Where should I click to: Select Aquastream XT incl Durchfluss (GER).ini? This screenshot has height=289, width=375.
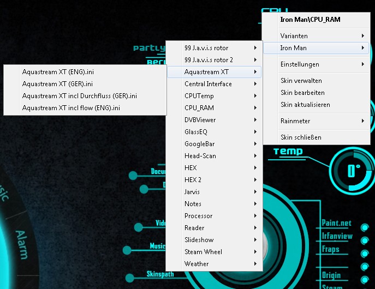(85, 96)
